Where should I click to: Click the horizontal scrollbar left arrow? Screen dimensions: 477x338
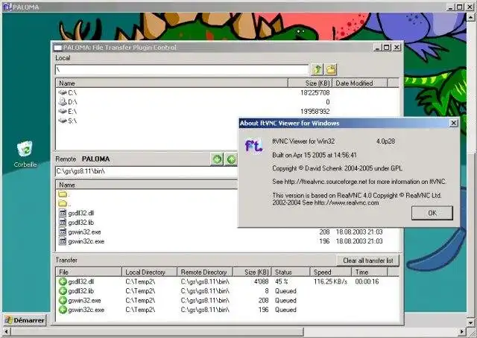(x=6, y=331)
